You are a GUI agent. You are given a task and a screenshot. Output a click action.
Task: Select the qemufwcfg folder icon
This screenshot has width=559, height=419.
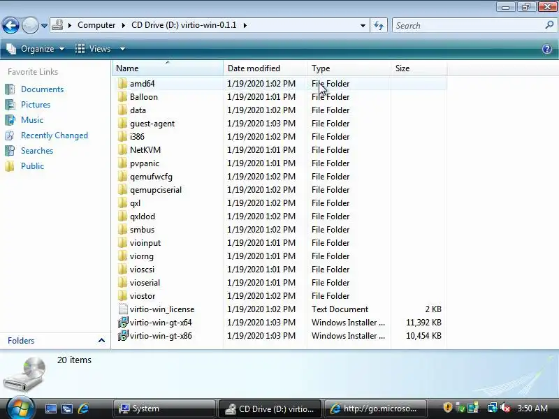click(122, 177)
